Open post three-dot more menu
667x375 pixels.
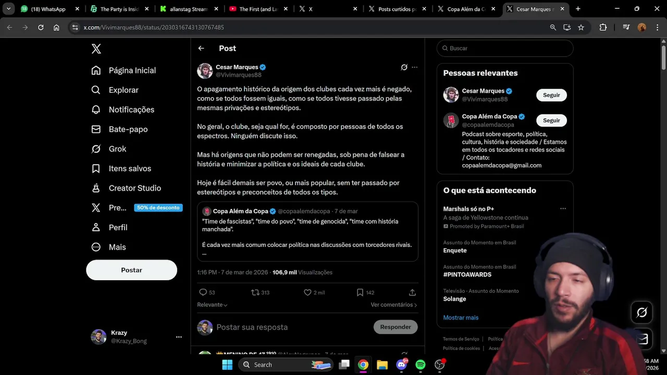pos(415,67)
